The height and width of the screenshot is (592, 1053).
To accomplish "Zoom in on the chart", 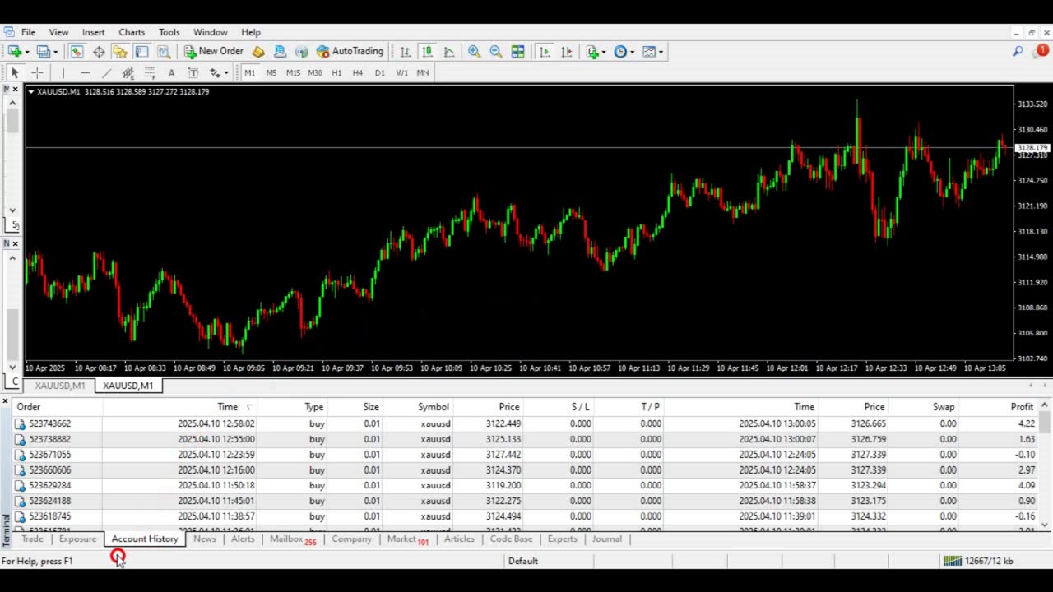I will [475, 52].
